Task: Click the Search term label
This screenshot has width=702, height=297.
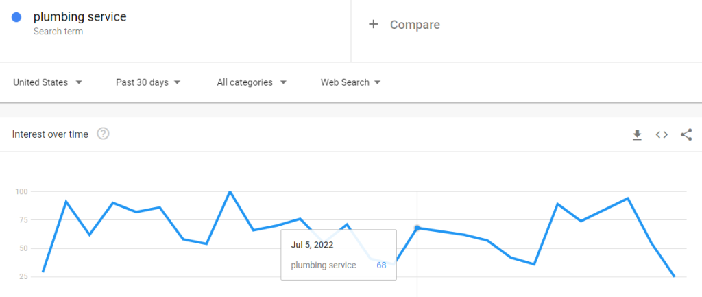Action: coord(58,32)
